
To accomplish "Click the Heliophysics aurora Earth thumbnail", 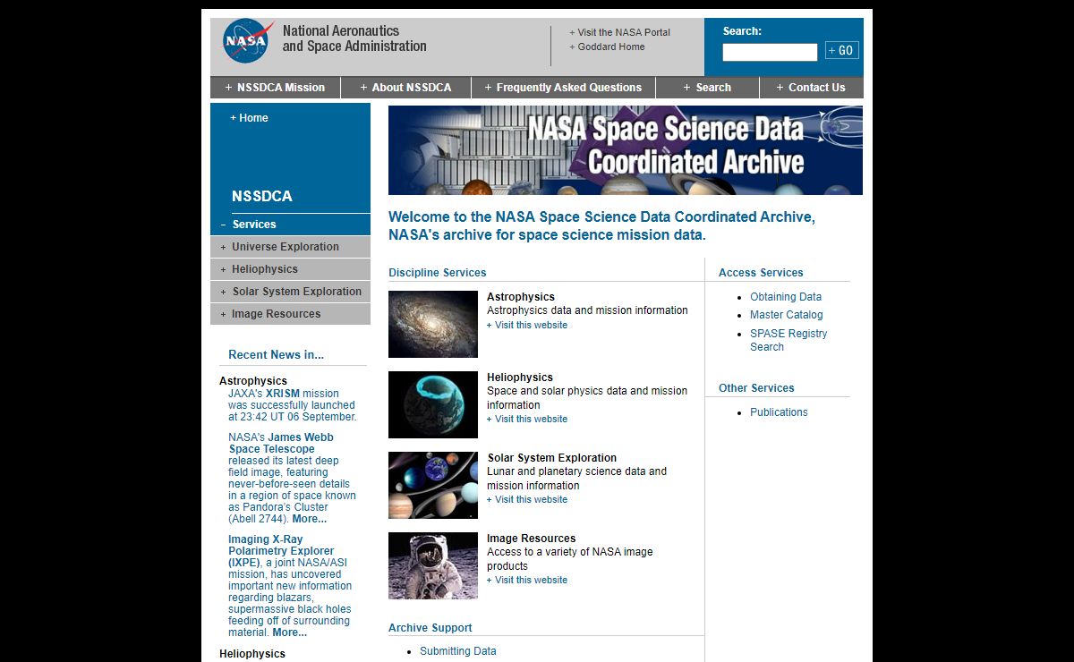I will (433, 404).
